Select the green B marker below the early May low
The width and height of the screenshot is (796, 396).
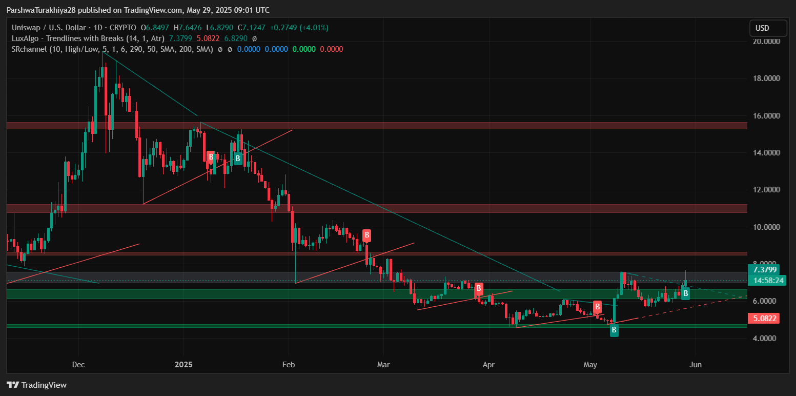614,330
